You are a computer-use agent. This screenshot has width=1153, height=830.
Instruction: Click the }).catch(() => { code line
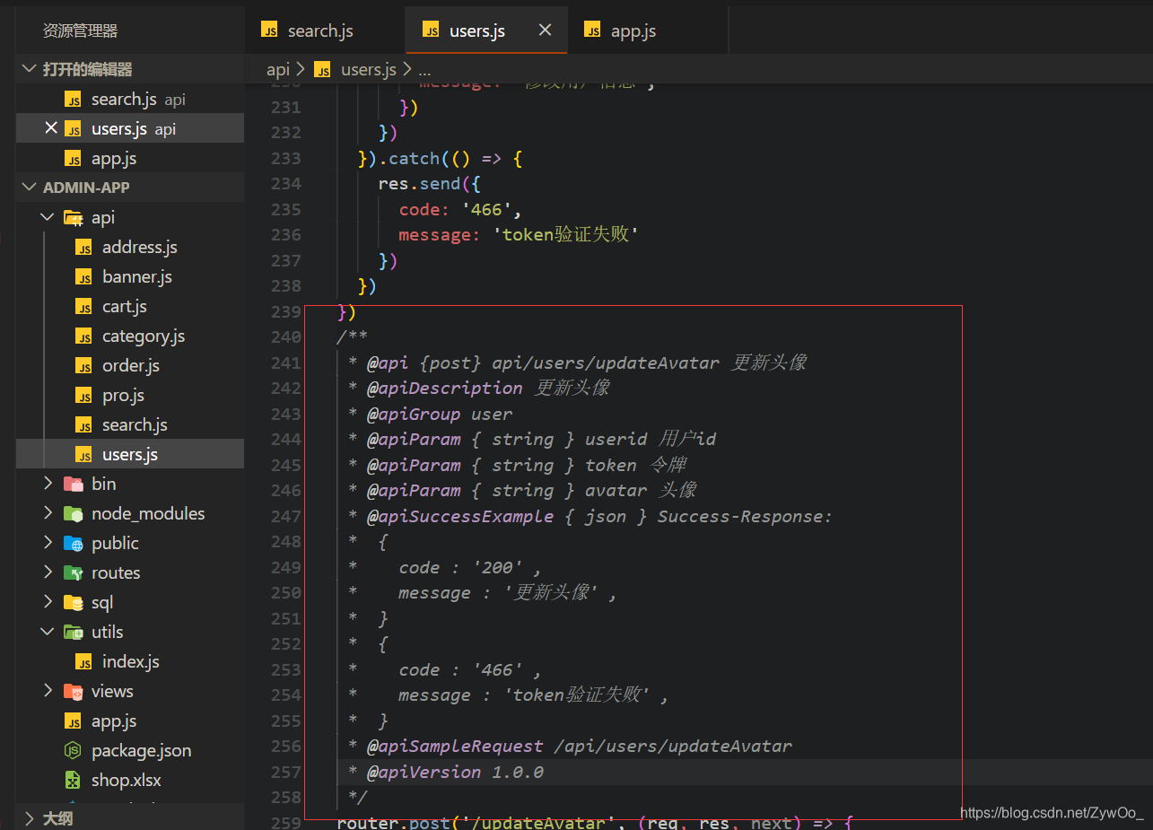pyautogui.click(x=440, y=158)
